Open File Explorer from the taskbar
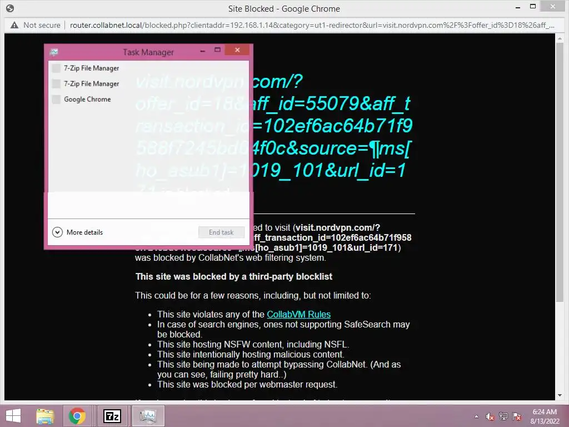This screenshot has width=569, height=427. coord(45,416)
